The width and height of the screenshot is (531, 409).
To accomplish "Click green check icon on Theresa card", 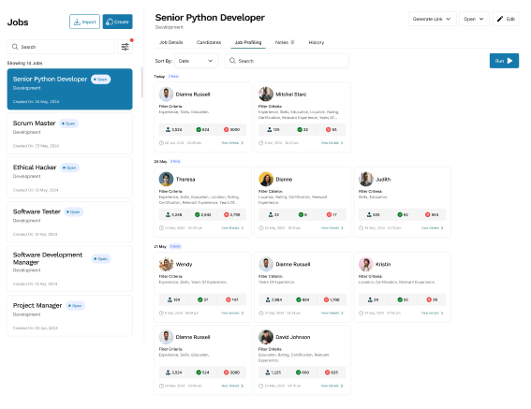I will [197, 214].
